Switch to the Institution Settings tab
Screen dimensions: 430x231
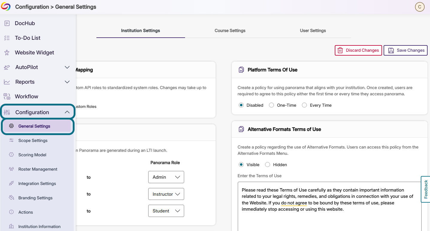click(140, 30)
